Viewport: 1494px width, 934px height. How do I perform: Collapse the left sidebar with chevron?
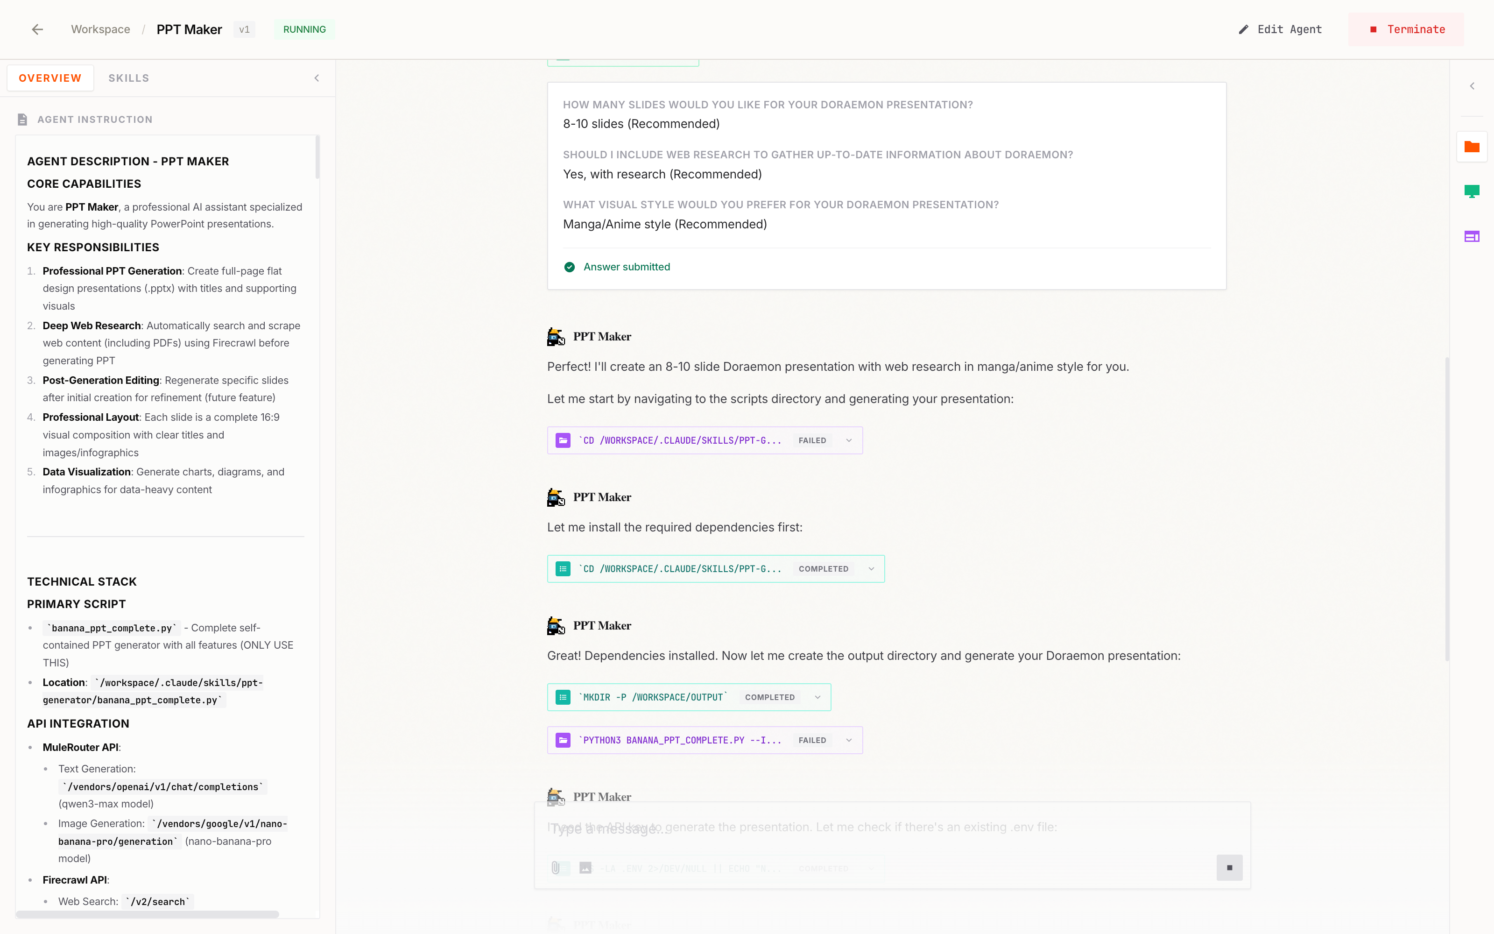tap(317, 78)
